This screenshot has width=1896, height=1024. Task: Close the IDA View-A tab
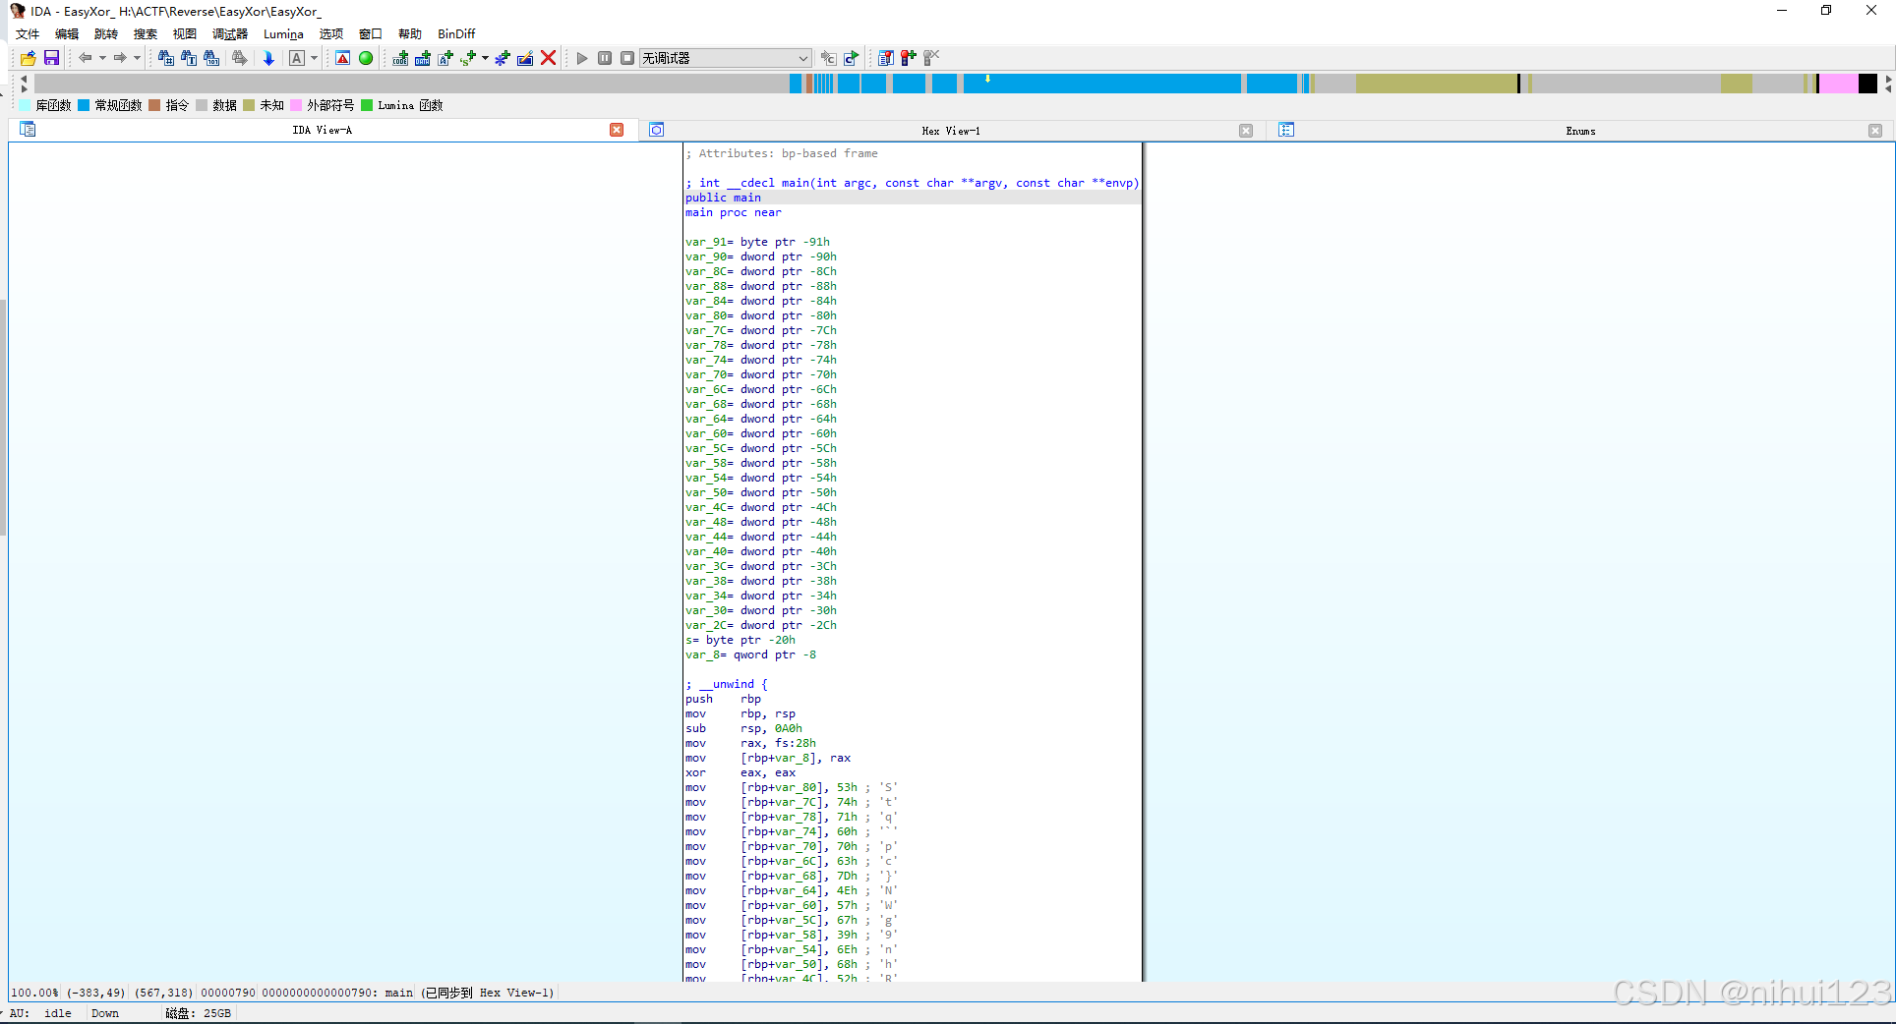[617, 130]
